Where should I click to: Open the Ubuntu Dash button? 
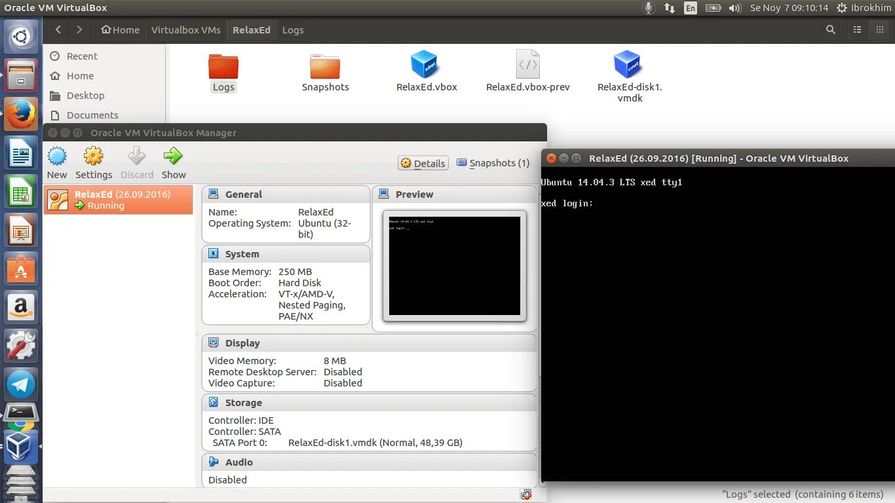[21, 37]
